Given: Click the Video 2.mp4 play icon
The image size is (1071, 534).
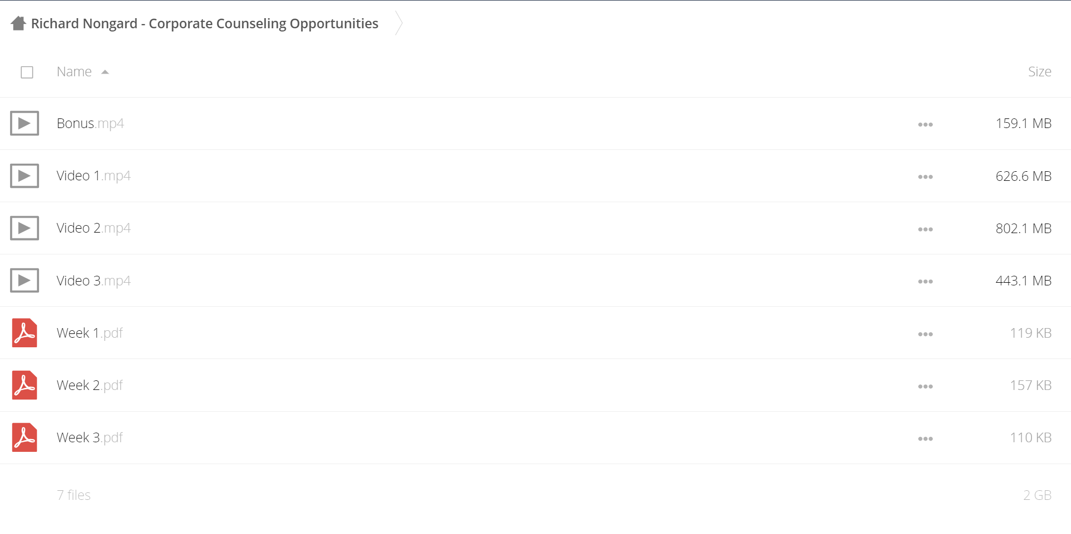Looking at the screenshot, I should [25, 228].
